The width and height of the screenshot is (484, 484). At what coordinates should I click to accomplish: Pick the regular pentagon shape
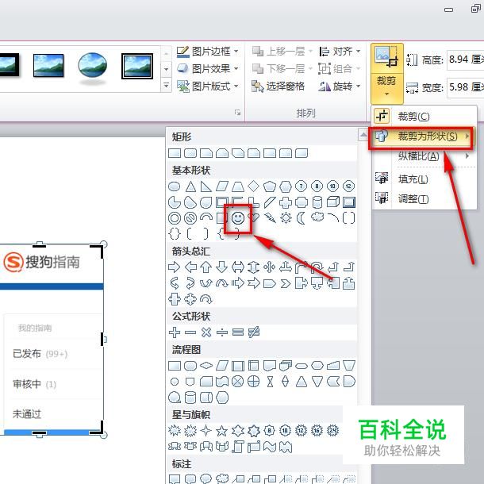[270, 186]
